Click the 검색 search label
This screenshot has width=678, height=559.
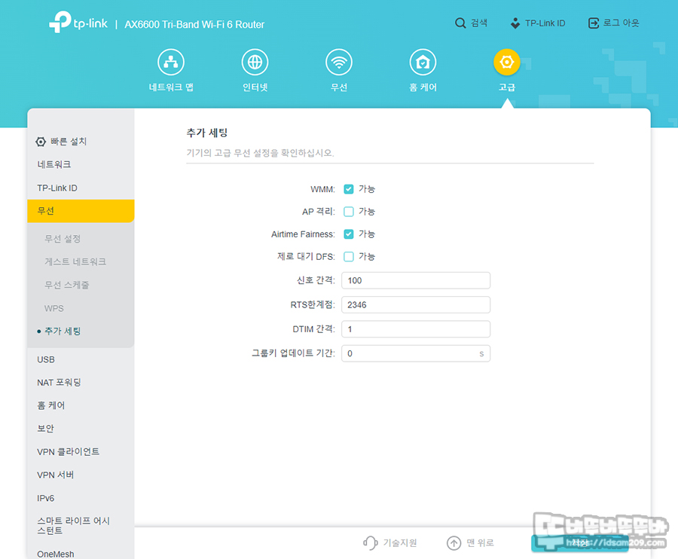pyautogui.click(x=479, y=23)
